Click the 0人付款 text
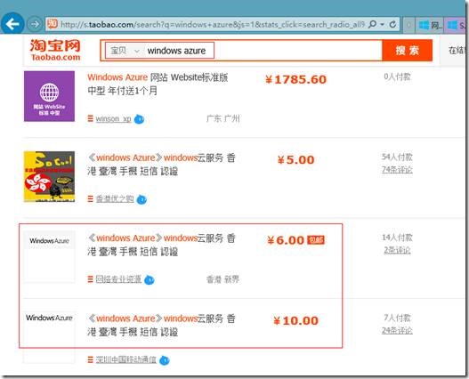Viewport: 469px width, 379px height. click(397, 77)
